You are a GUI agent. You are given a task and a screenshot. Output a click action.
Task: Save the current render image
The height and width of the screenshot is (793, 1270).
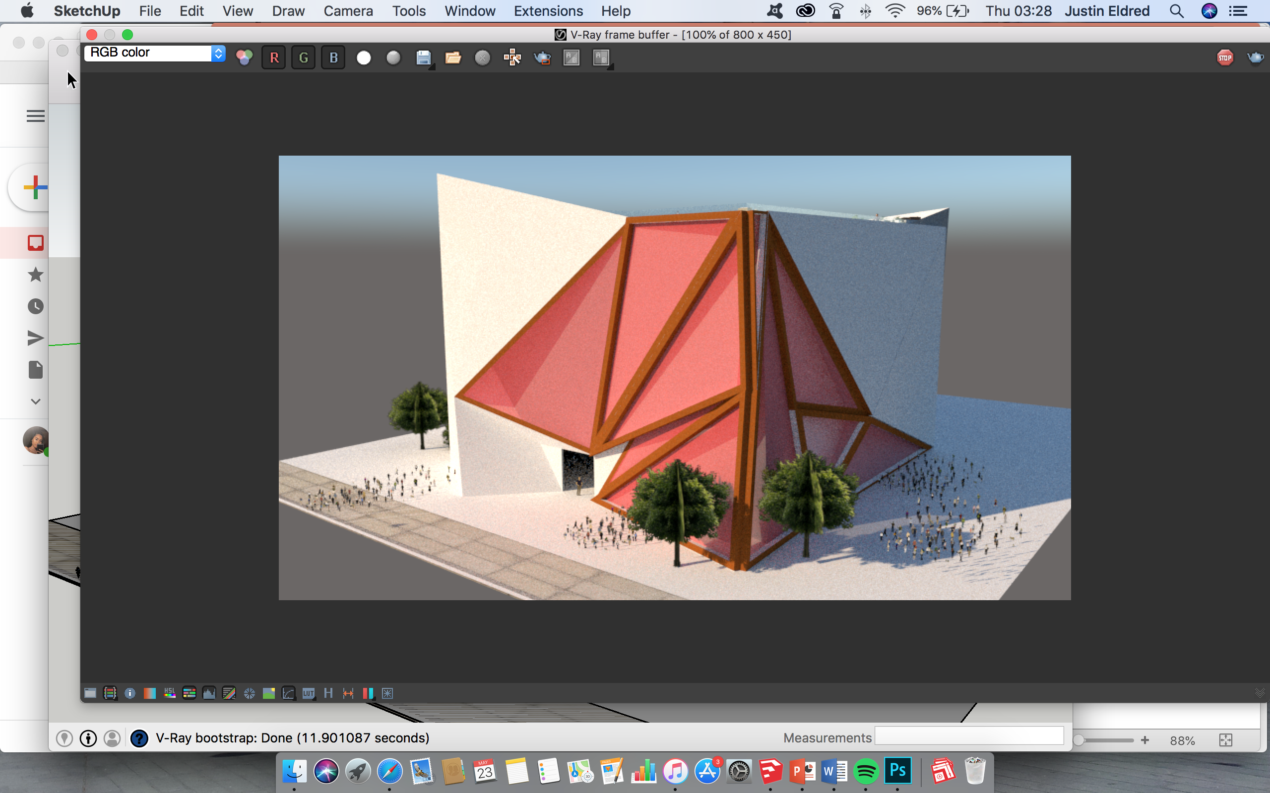pos(423,57)
